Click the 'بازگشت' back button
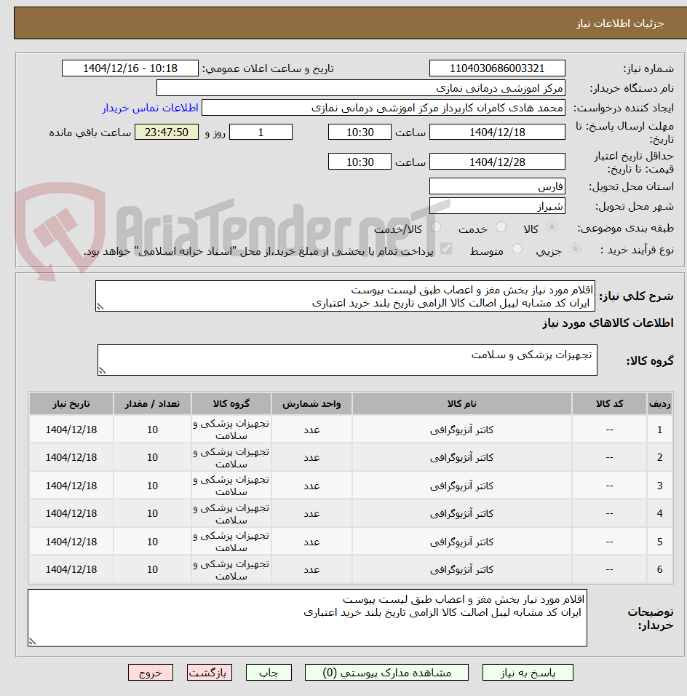Image resolution: width=687 pixels, height=696 pixels. tap(209, 673)
